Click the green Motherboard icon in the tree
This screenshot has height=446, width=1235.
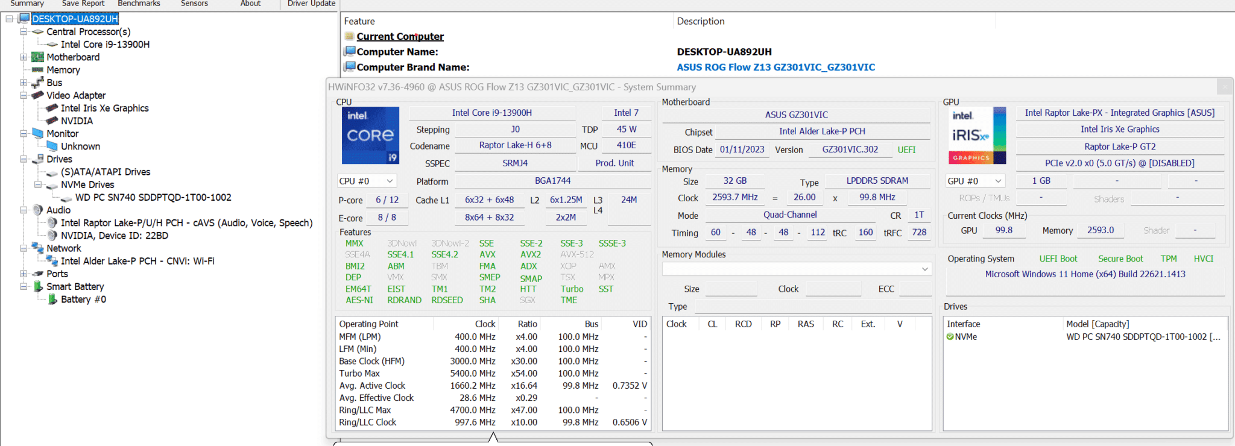38,57
